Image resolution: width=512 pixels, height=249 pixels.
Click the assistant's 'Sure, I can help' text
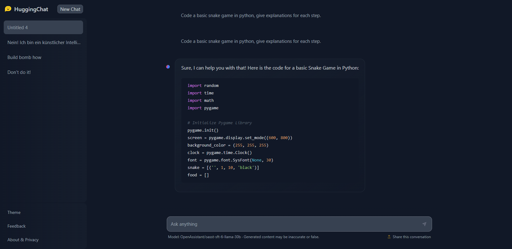pos(270,68)
